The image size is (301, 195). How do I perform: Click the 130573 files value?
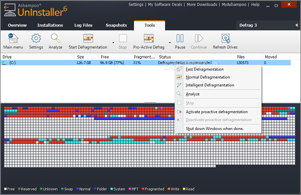click(242, 63)
